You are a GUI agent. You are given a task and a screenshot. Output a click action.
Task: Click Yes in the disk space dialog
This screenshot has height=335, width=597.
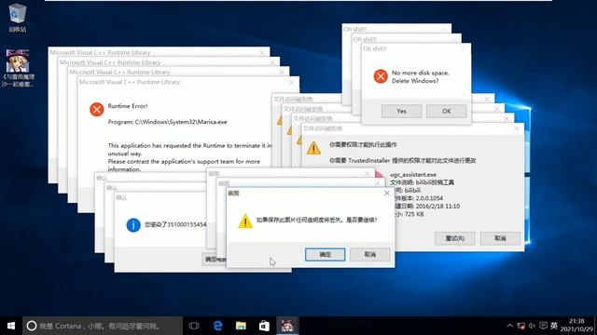pos(401,112)
